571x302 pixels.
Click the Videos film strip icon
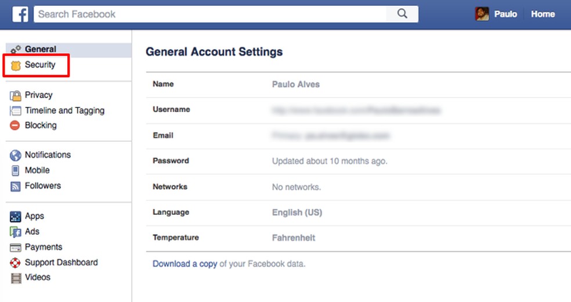(16, 278)
